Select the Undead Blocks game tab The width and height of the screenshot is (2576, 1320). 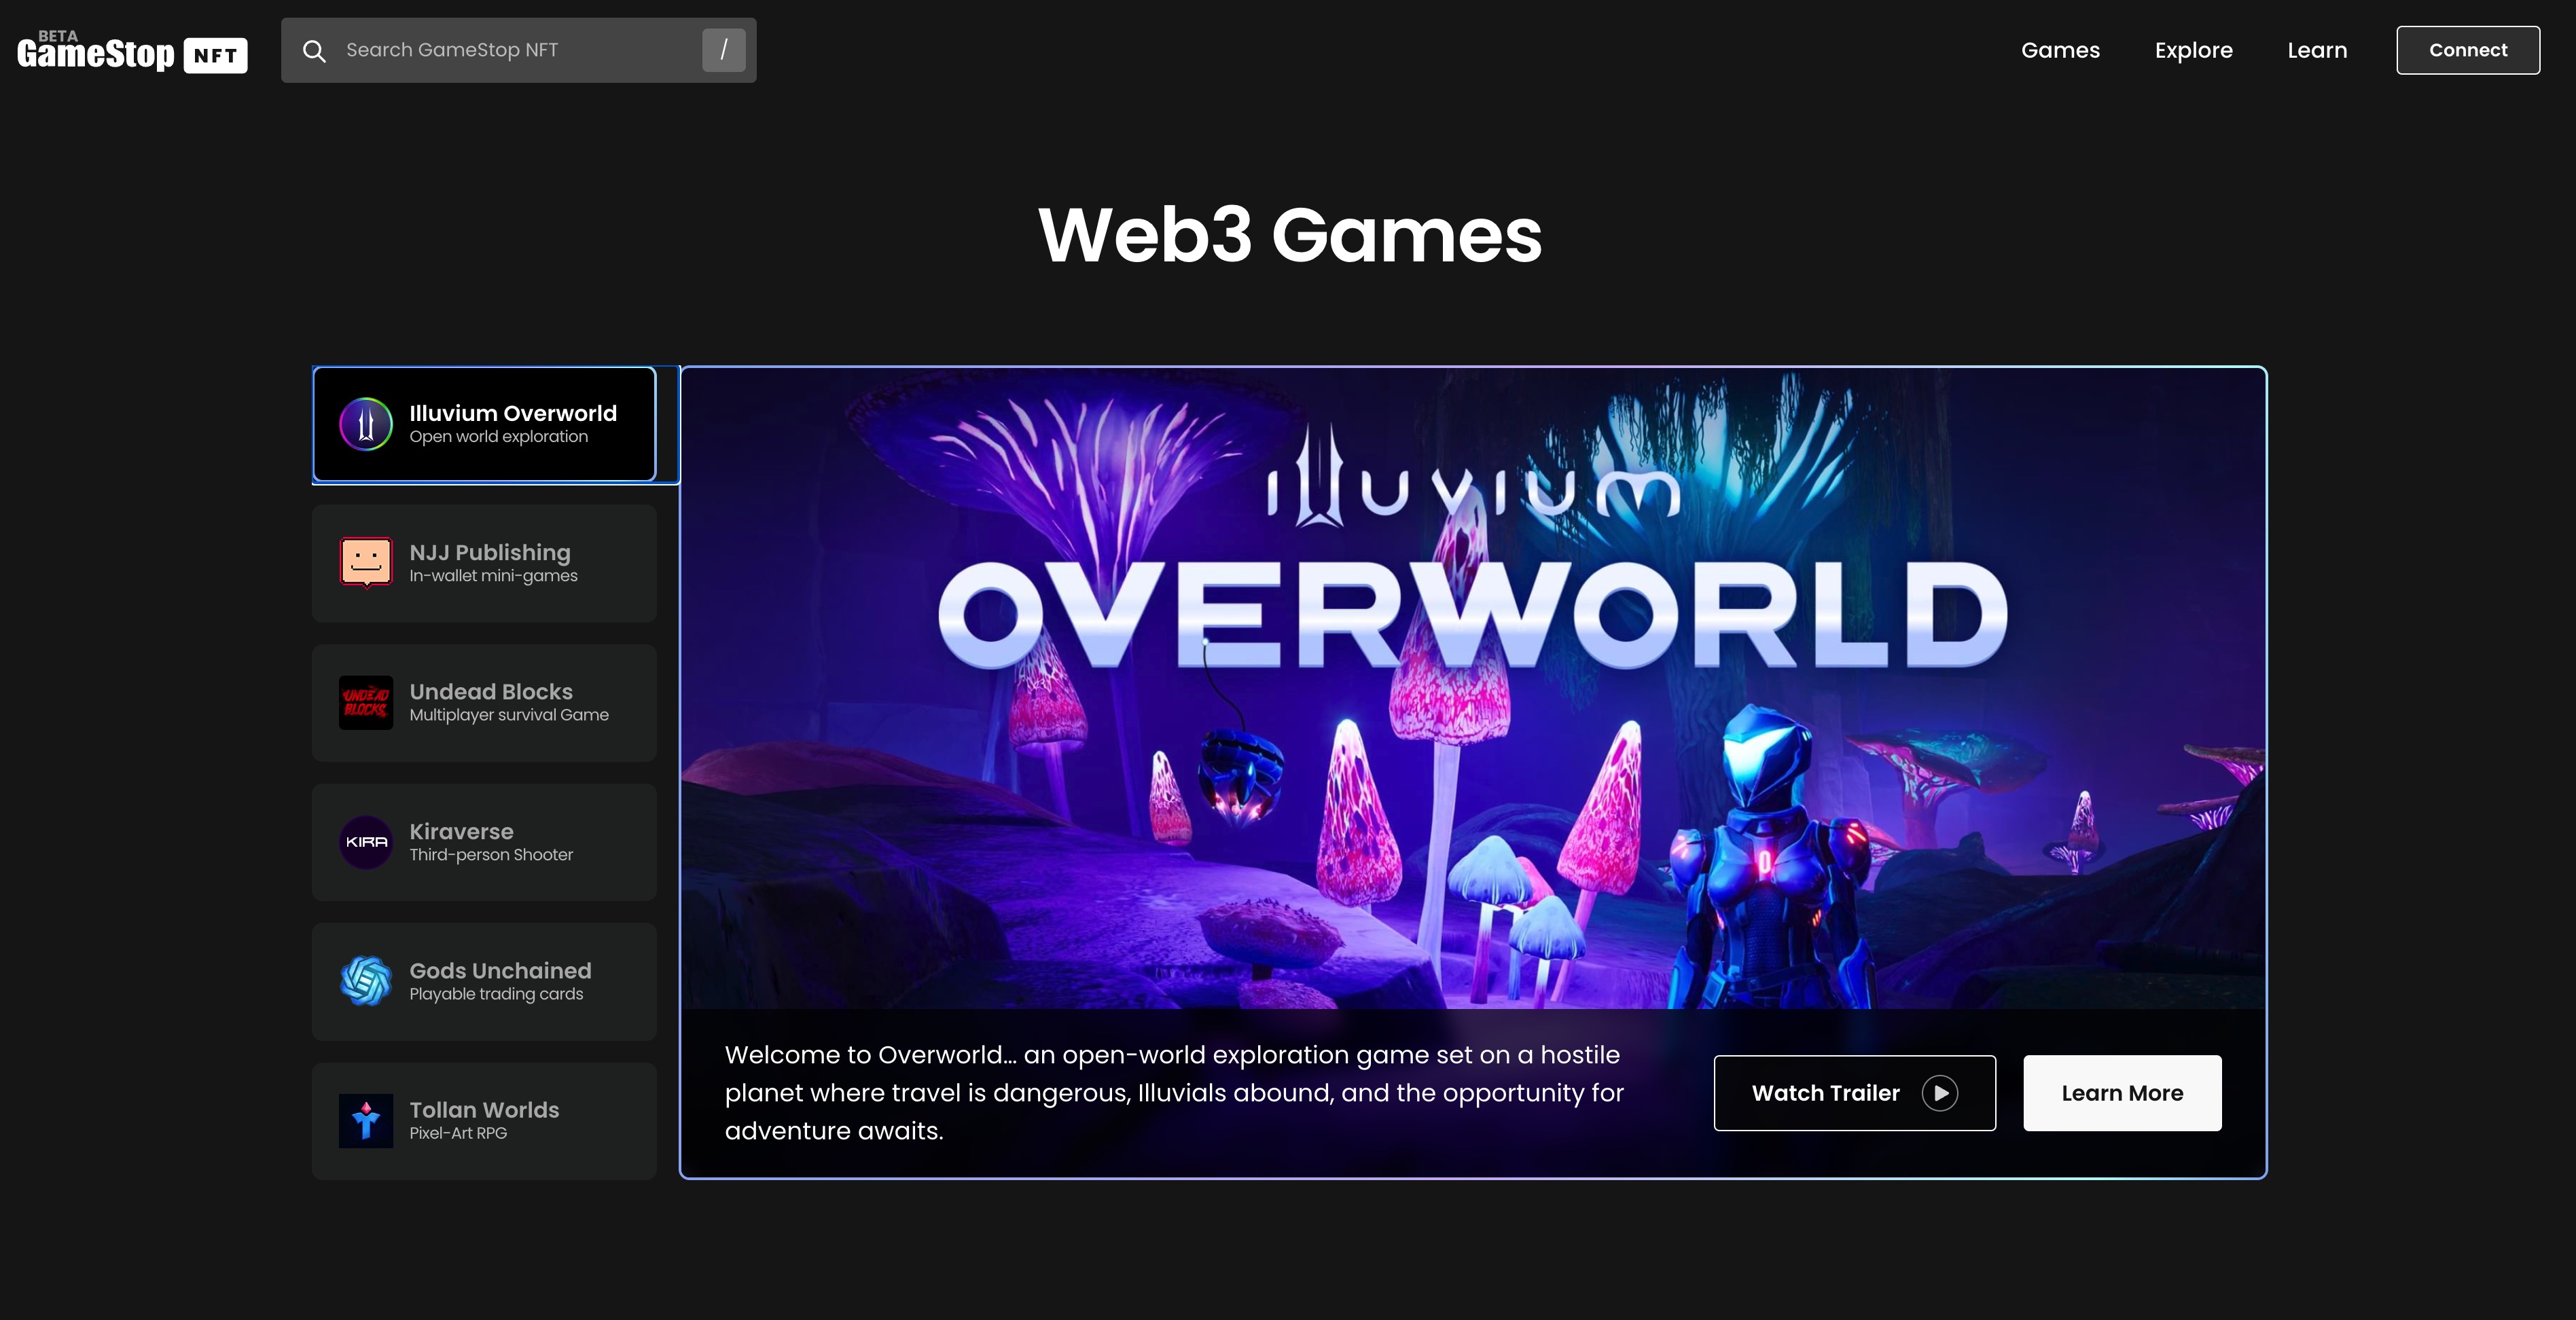(484, 703)
